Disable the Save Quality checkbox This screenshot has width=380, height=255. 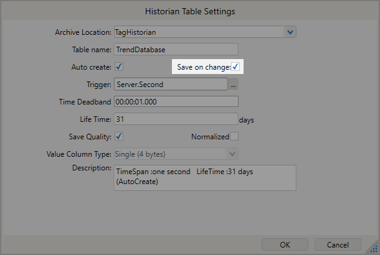click(x=118, y=136)
